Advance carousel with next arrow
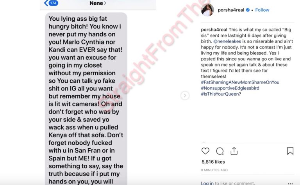Viewport: 300px width, 185px height. (x=185, y=95)
